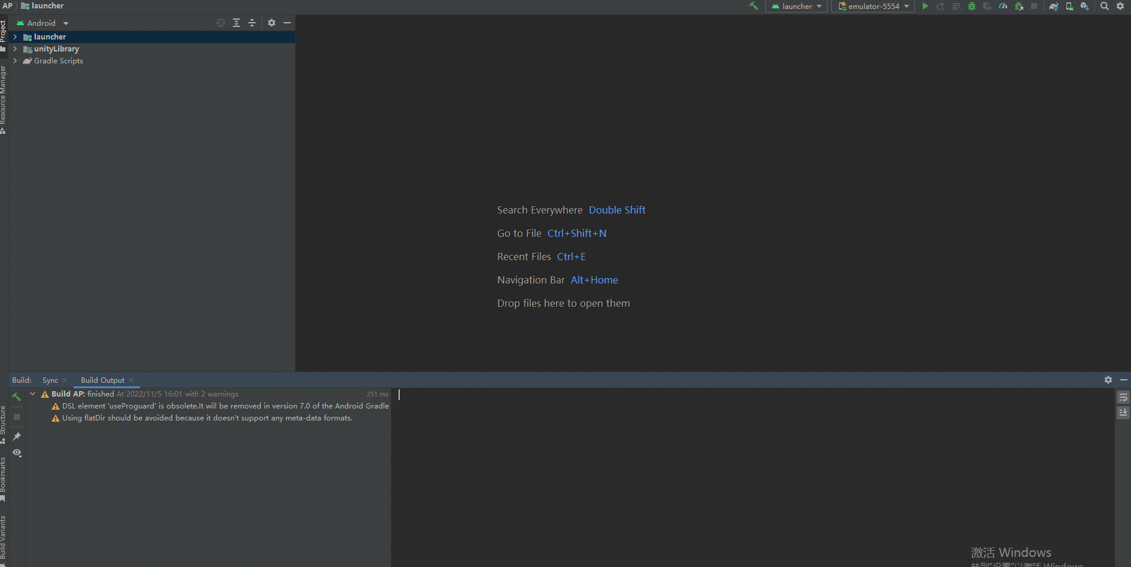This screenshot has width=1131, height=567.
Task: Run the launcher app with green play
Action: [925, 6]
